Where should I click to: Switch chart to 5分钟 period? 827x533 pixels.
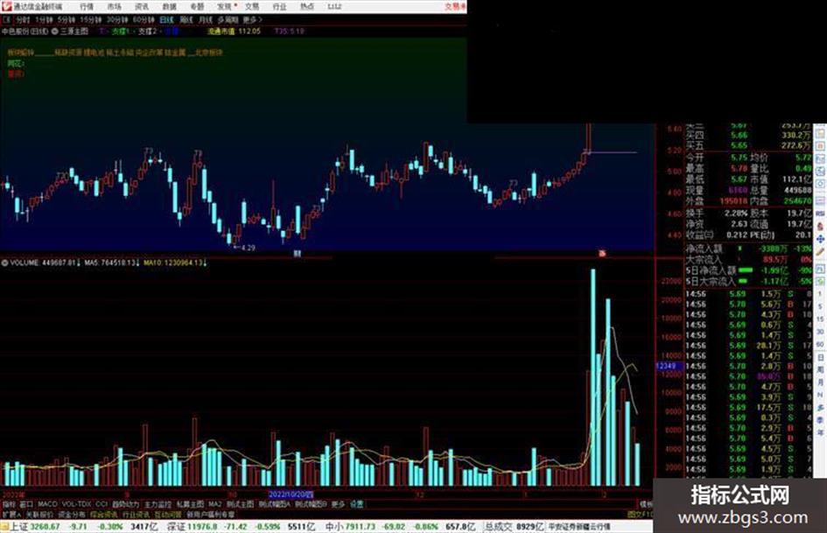point(66,19)
